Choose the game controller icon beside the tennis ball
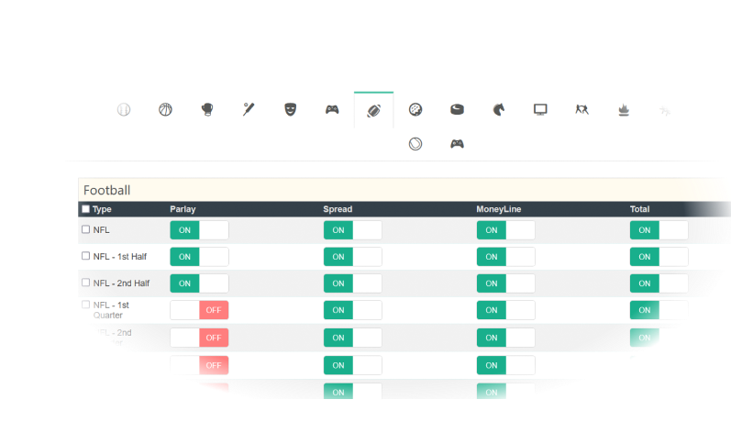731x444 pixels. tap(457, 144)
